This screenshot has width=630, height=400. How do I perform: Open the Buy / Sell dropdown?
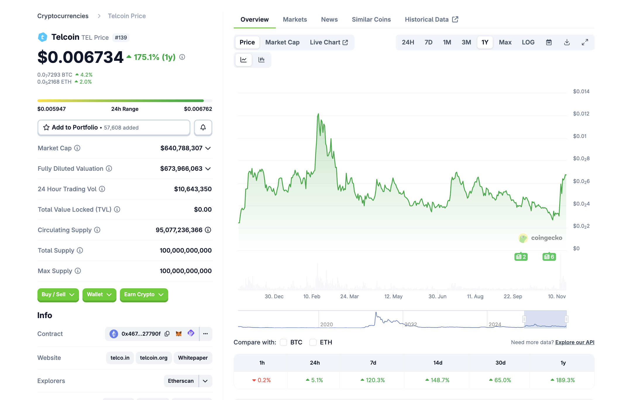point(58,295)
